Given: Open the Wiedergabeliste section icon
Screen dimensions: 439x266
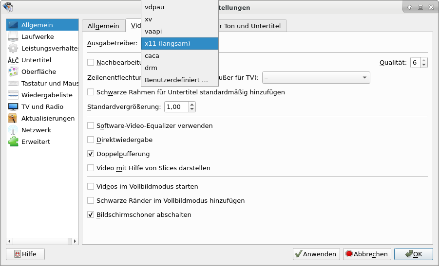Looking at the screenshot, I should point(13,95).
